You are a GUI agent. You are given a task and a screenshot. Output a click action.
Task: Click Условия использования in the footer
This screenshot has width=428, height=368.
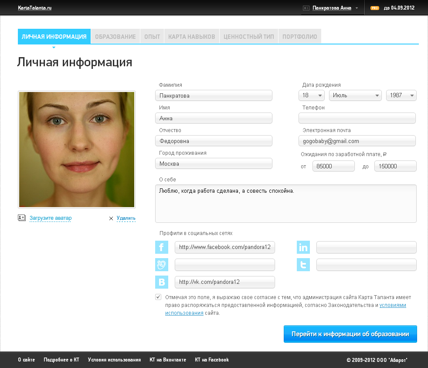click(x=114, y=360)
